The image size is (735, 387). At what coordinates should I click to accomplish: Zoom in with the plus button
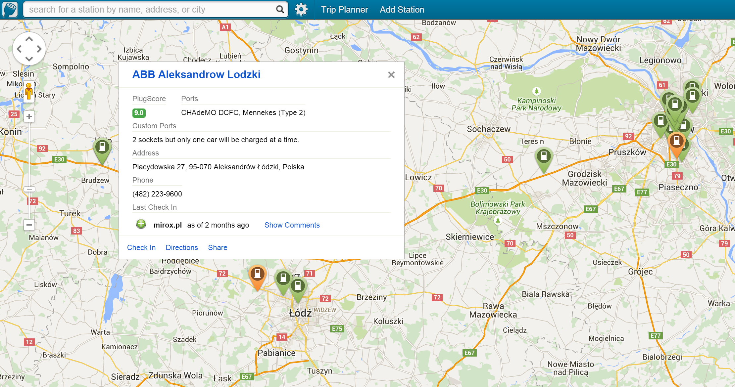[29, 116]
